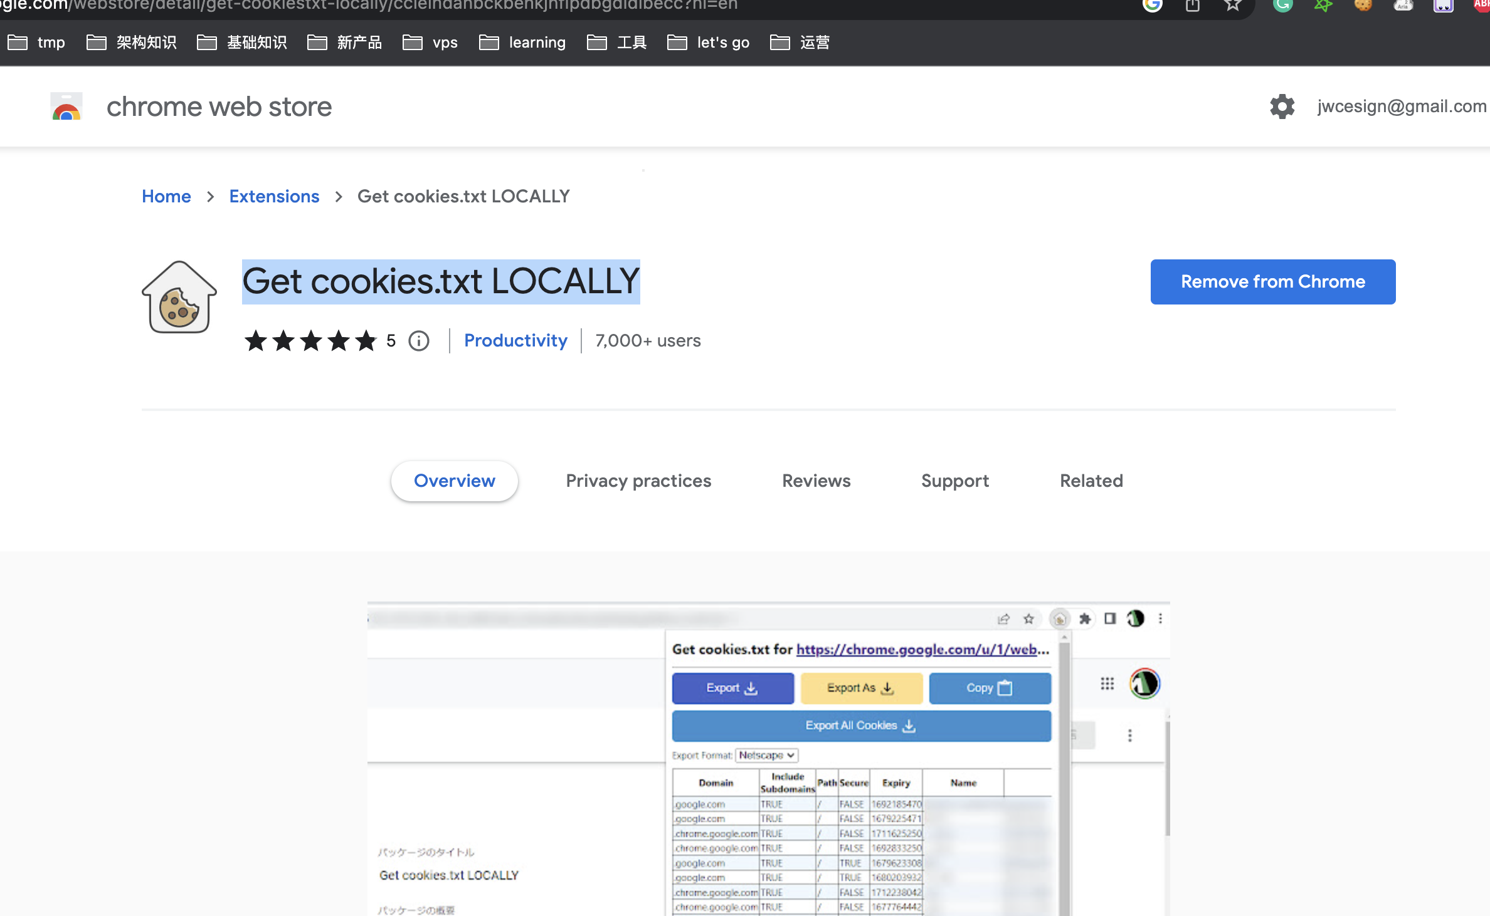The image size is (1490, 916).
Task: Select the Overview tab
Action: [x=455, y=481]
